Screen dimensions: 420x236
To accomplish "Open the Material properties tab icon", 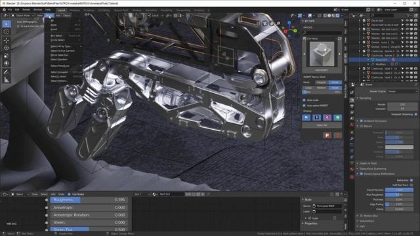I will point(352,169).
